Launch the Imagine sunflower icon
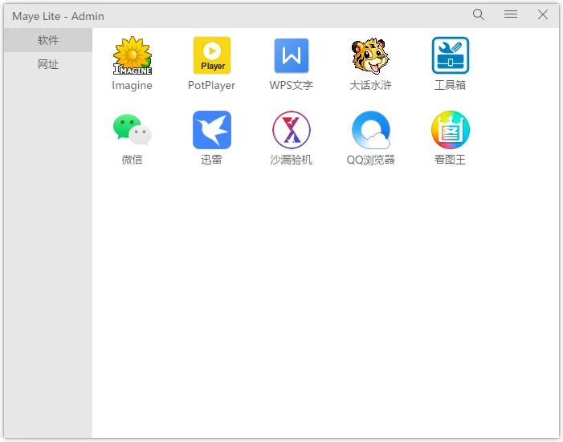 133,55
